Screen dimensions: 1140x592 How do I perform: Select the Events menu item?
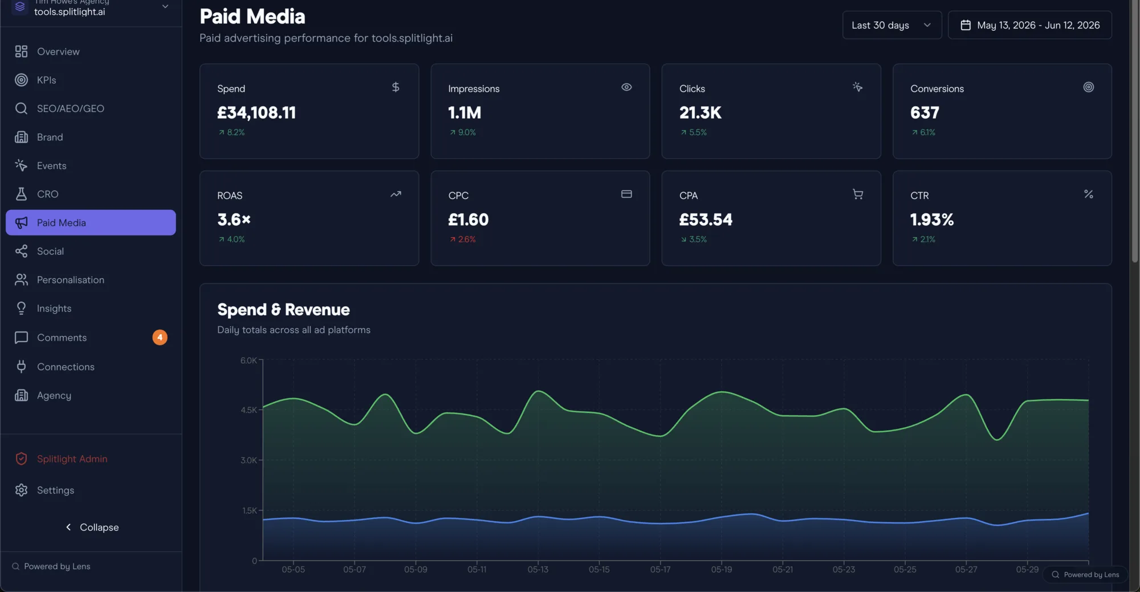91,165
